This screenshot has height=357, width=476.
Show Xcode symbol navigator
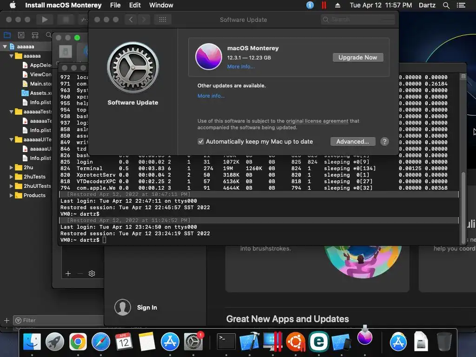coord(35,35)
